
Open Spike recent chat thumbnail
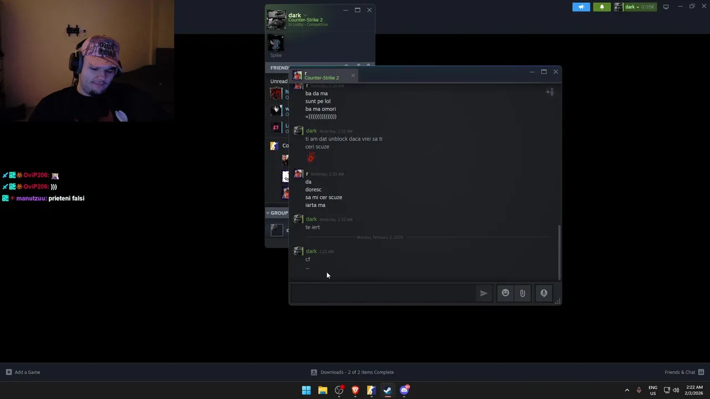pos(276,43)
